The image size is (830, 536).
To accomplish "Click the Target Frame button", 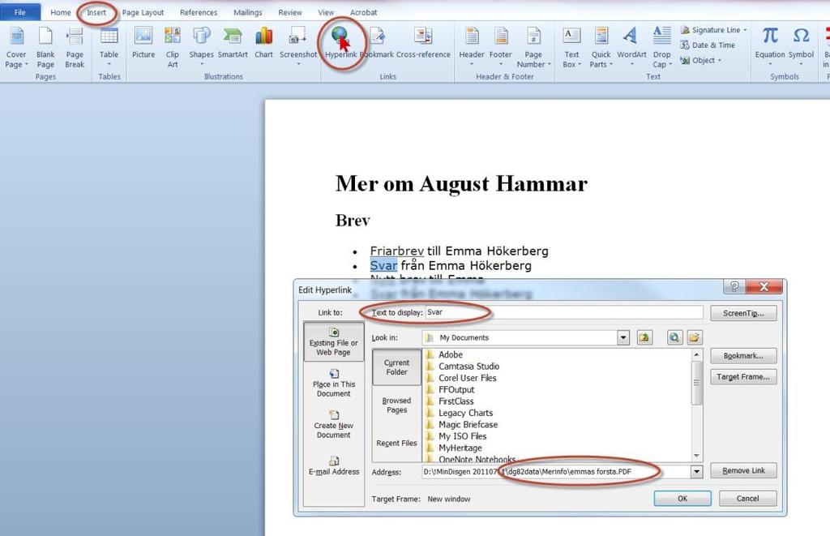I will point(743,376).
